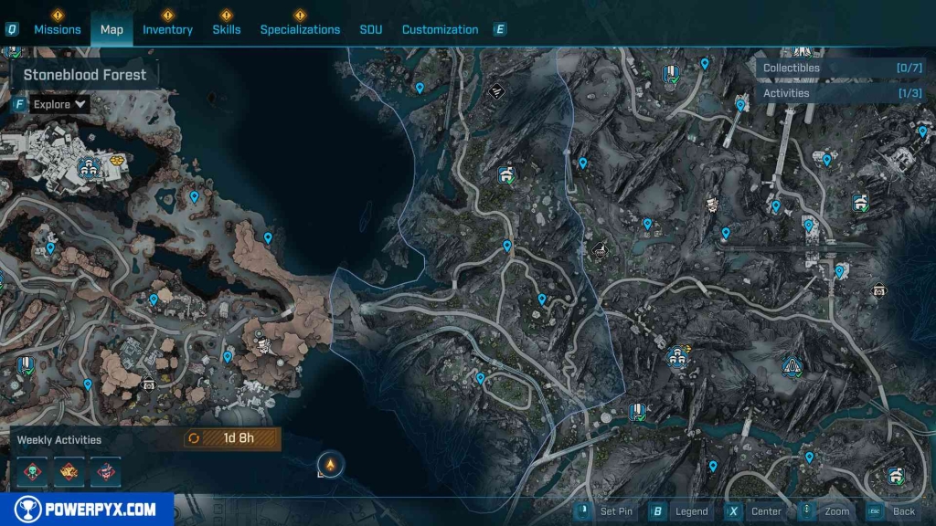Click the Set Pin button

pyautogui.click(x=616, y=511)
